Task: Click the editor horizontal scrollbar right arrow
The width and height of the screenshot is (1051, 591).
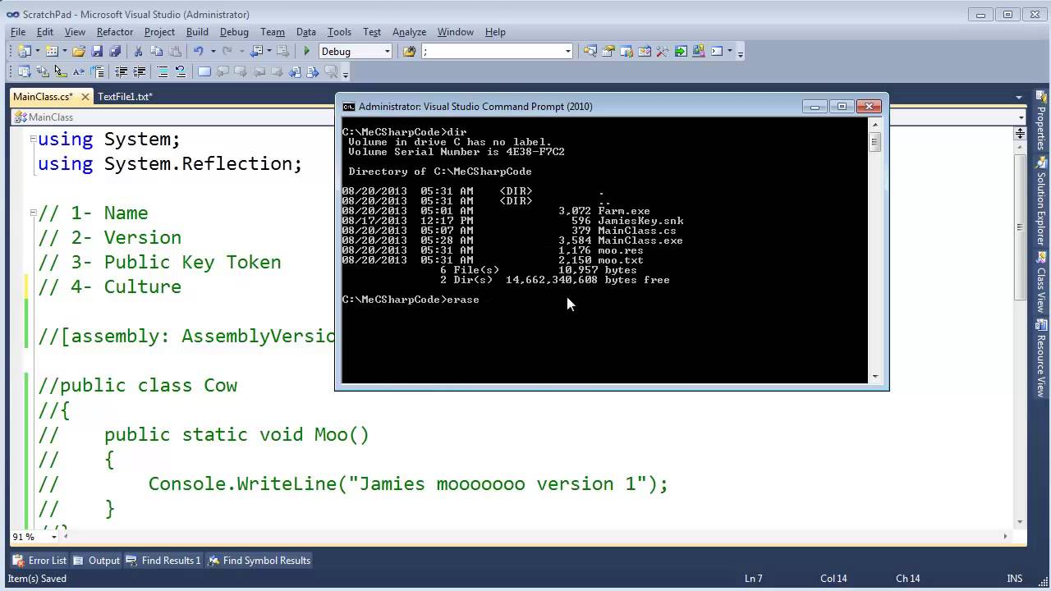Action: 1006,537
